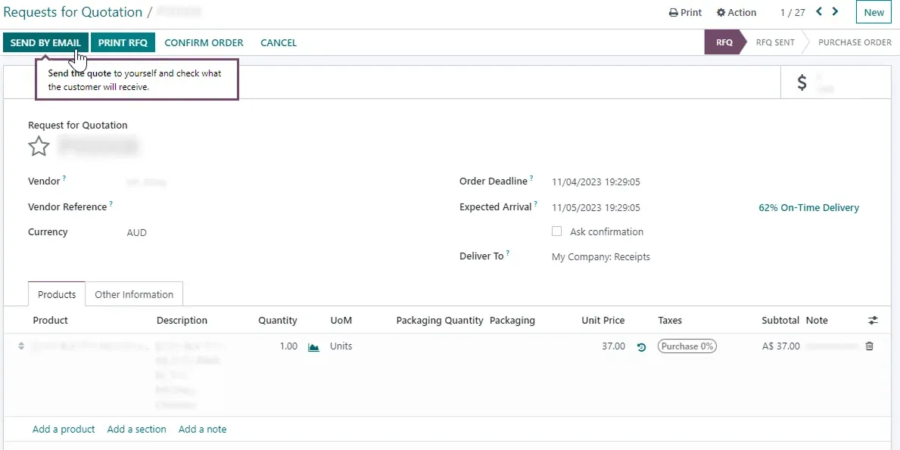Open the 62% On-Time Delivery link
900x450 pixels.
(x=808, y=207)
